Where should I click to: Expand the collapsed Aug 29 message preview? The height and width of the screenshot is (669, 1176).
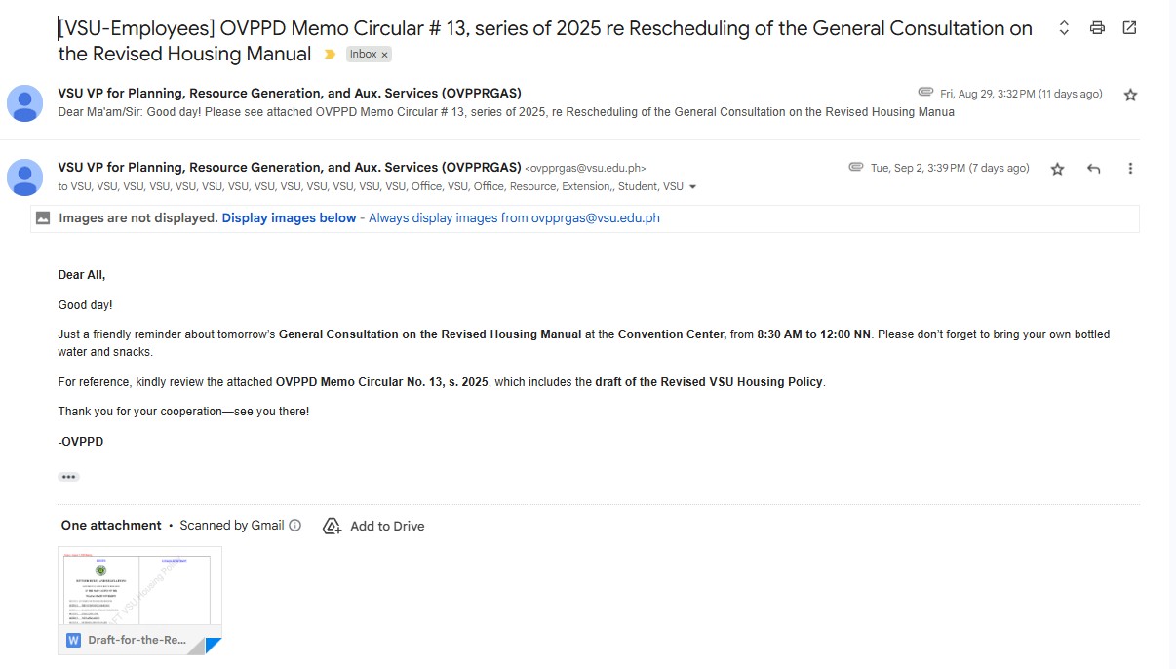click(x=505, y=112)
